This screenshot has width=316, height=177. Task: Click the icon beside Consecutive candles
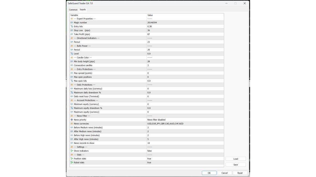click(x=71, y=65)
